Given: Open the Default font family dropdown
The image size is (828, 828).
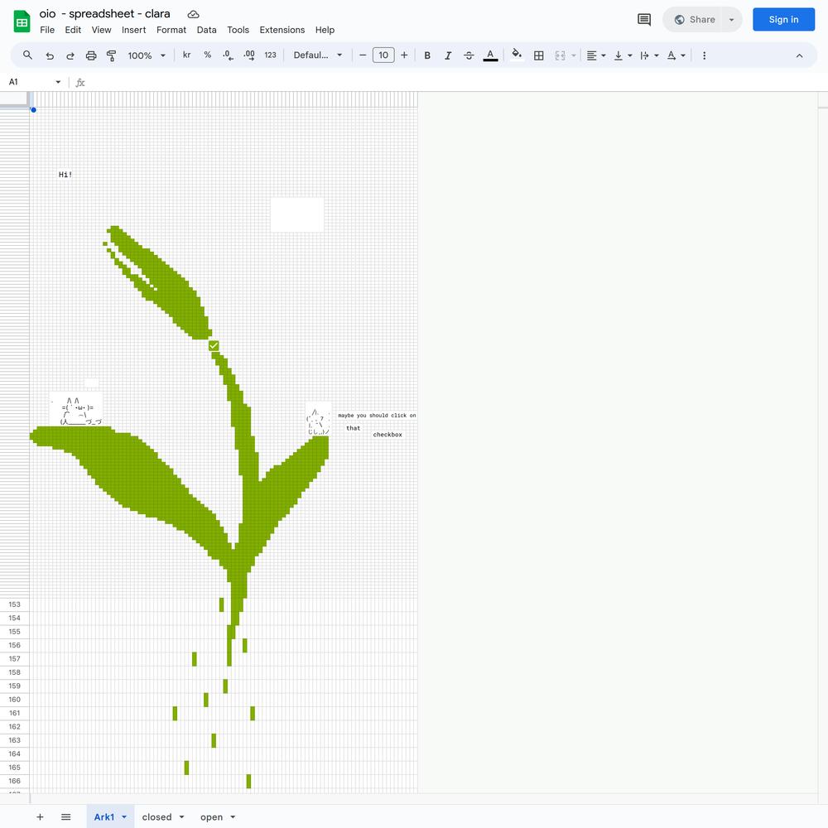Looking at the screenshot, I should point(318,55).
